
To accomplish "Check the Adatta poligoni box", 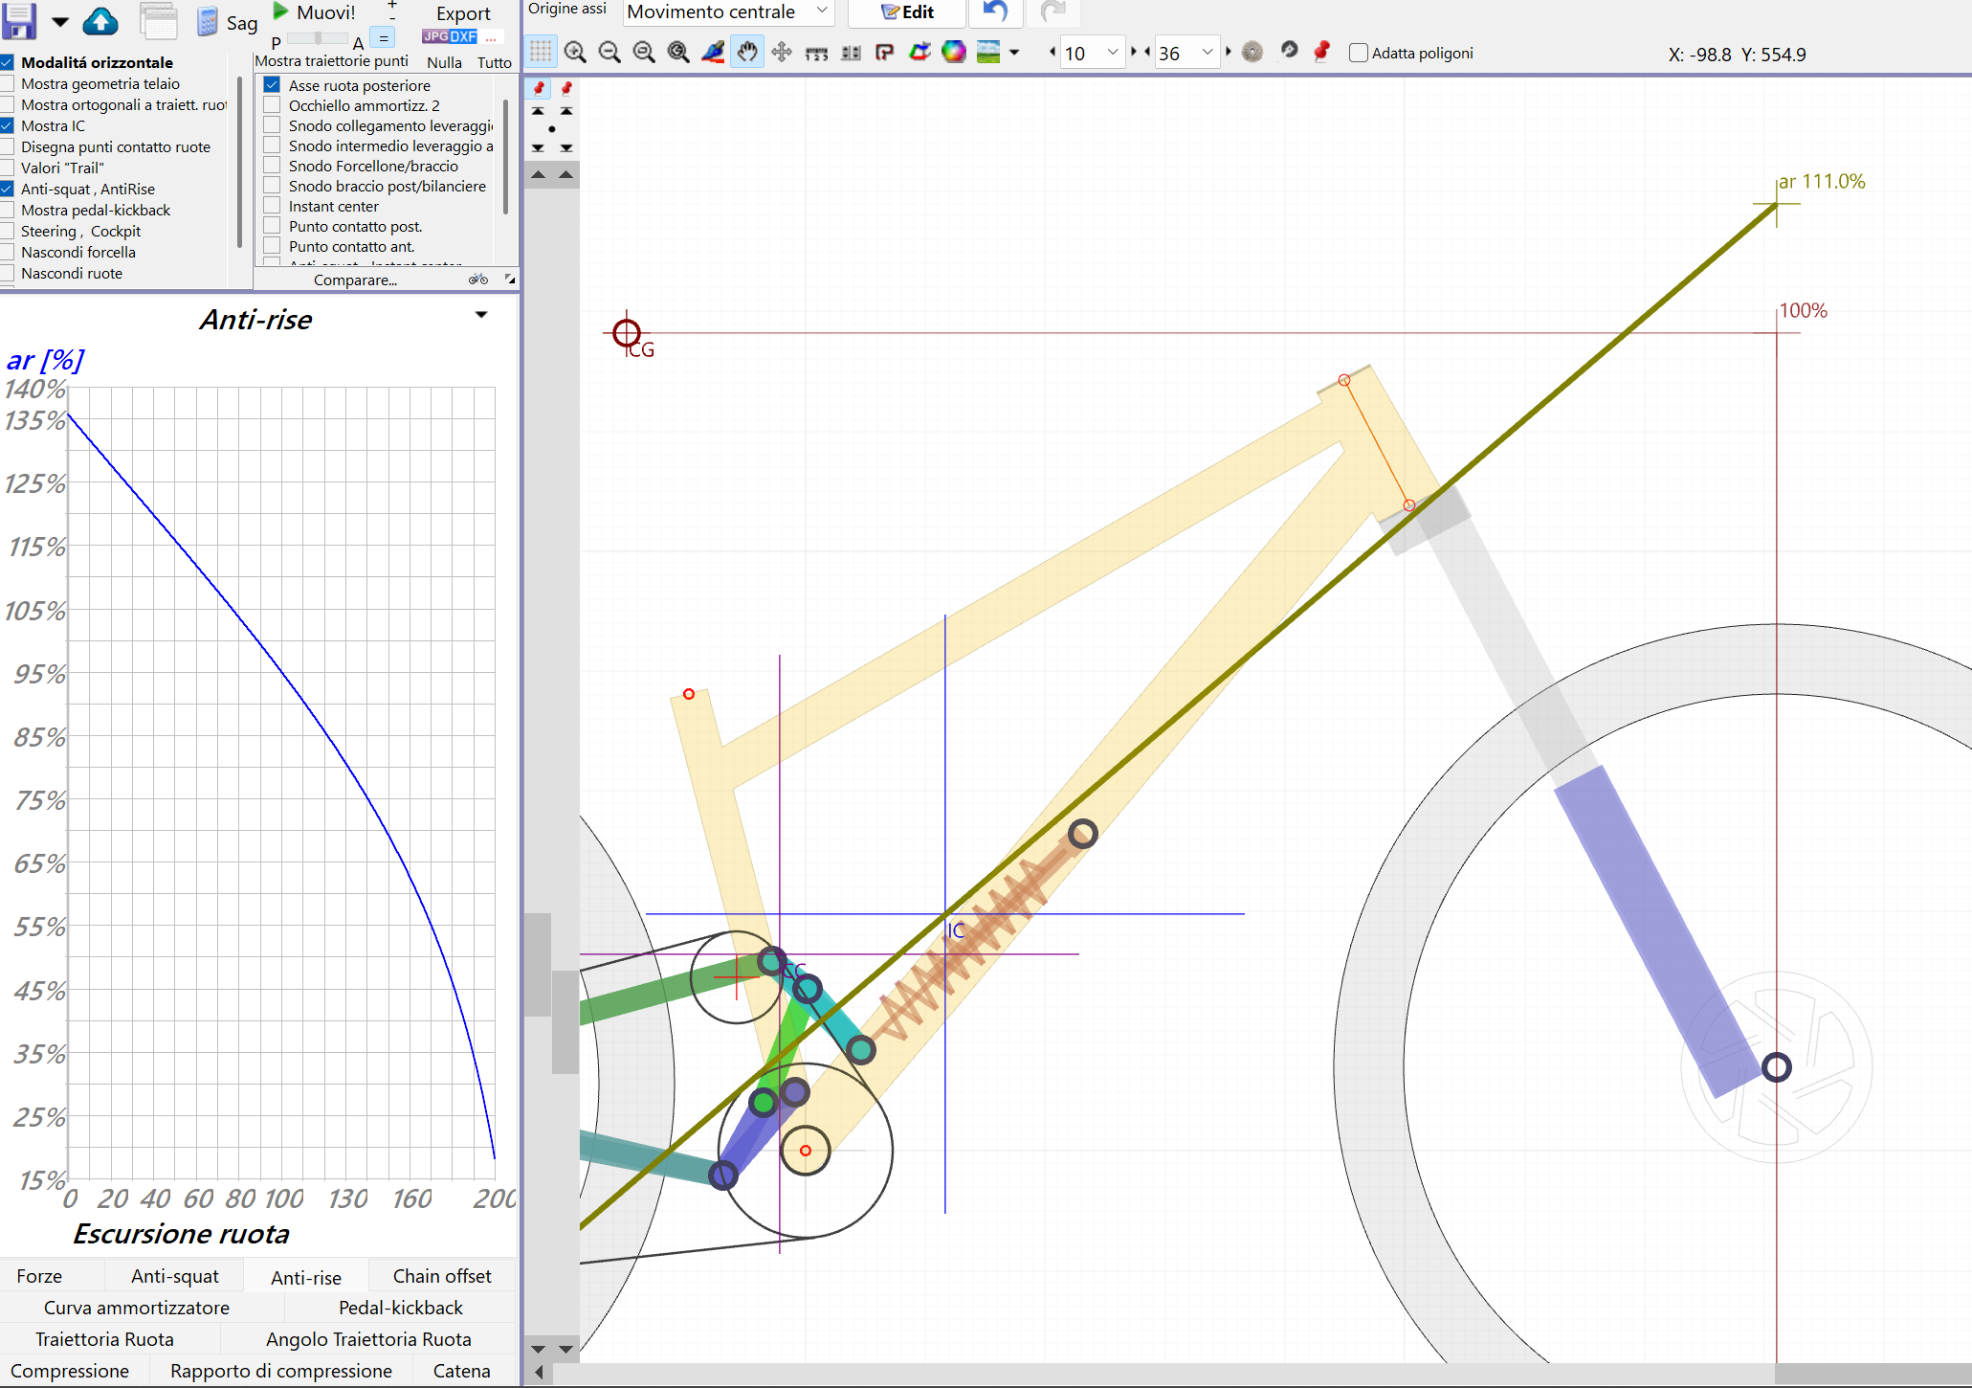I will coord(1358,53).
